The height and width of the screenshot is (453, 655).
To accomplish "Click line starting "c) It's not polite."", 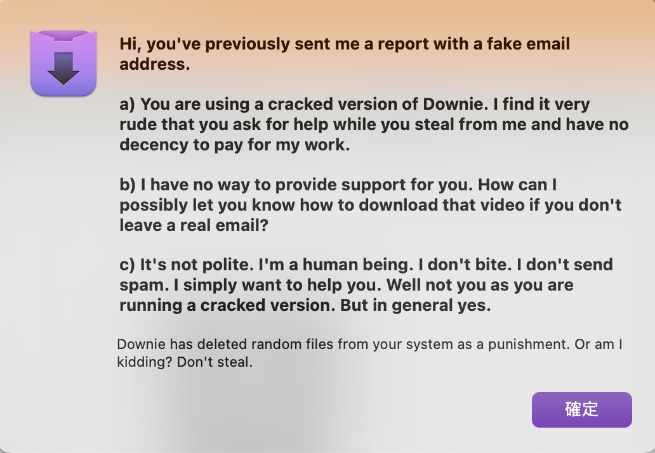I will 366,265.
